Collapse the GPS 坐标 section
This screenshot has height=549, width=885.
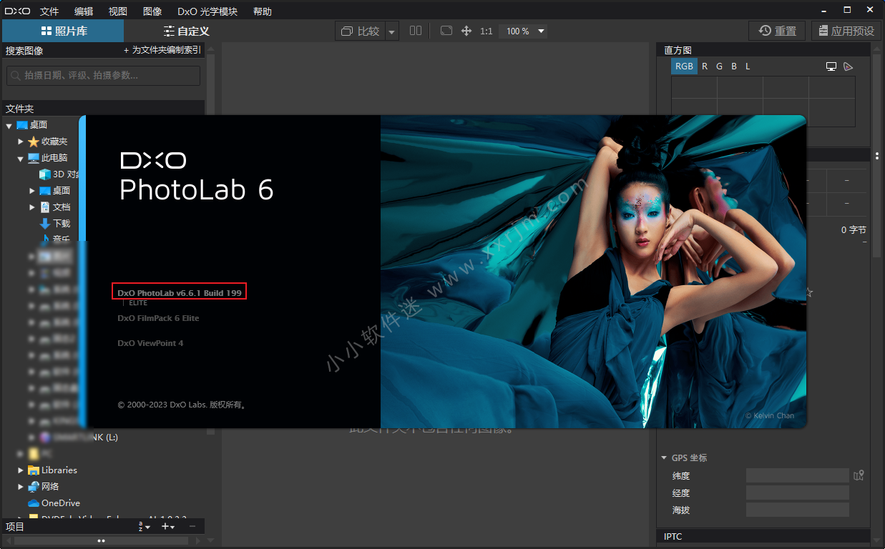click(x=662, y=457)
